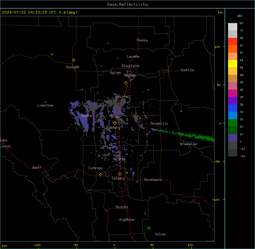
Task: Select the Didsbury label
Action: tap(113, 127)
